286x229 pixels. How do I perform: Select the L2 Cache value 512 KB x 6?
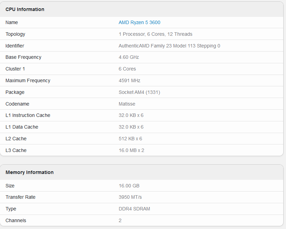[130, 139]
